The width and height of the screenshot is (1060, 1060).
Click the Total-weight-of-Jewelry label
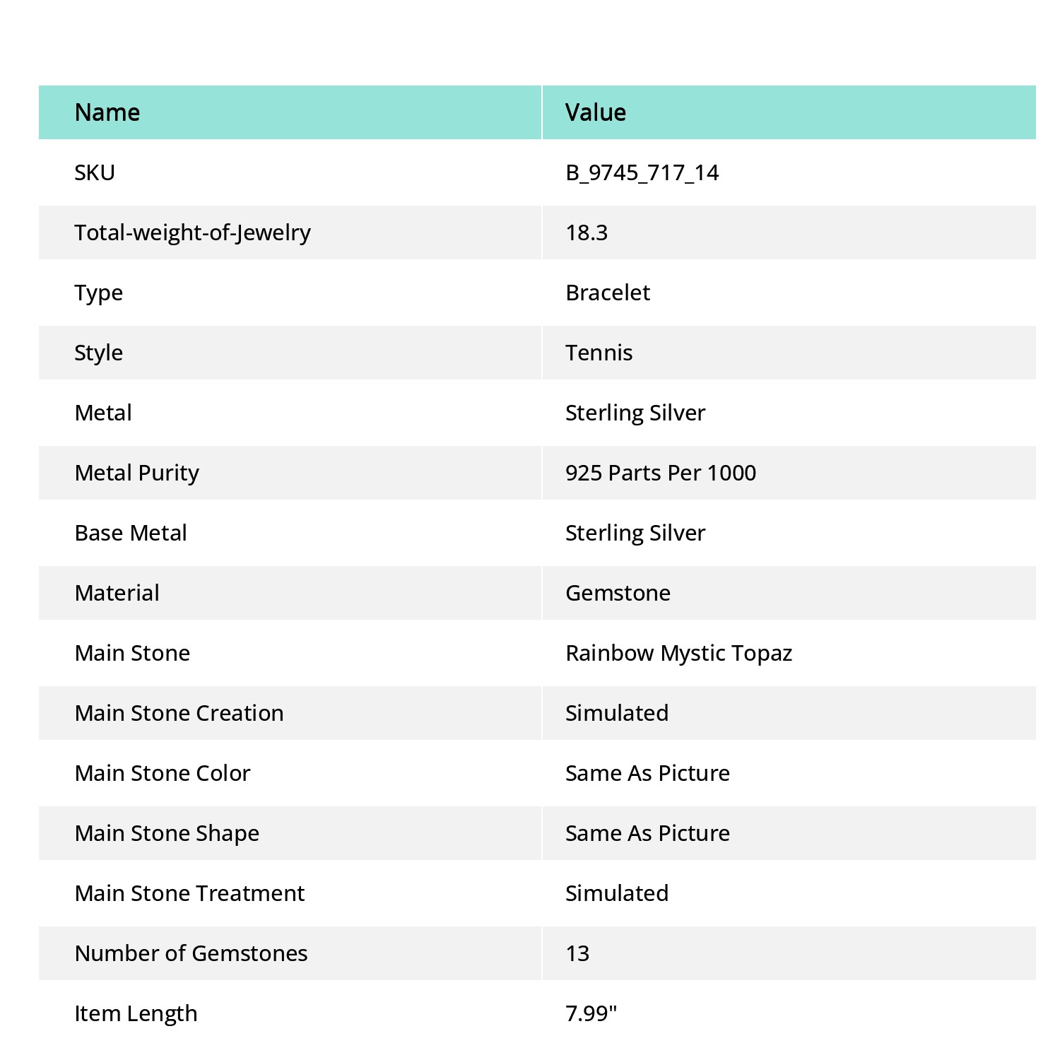coord(192,233)
